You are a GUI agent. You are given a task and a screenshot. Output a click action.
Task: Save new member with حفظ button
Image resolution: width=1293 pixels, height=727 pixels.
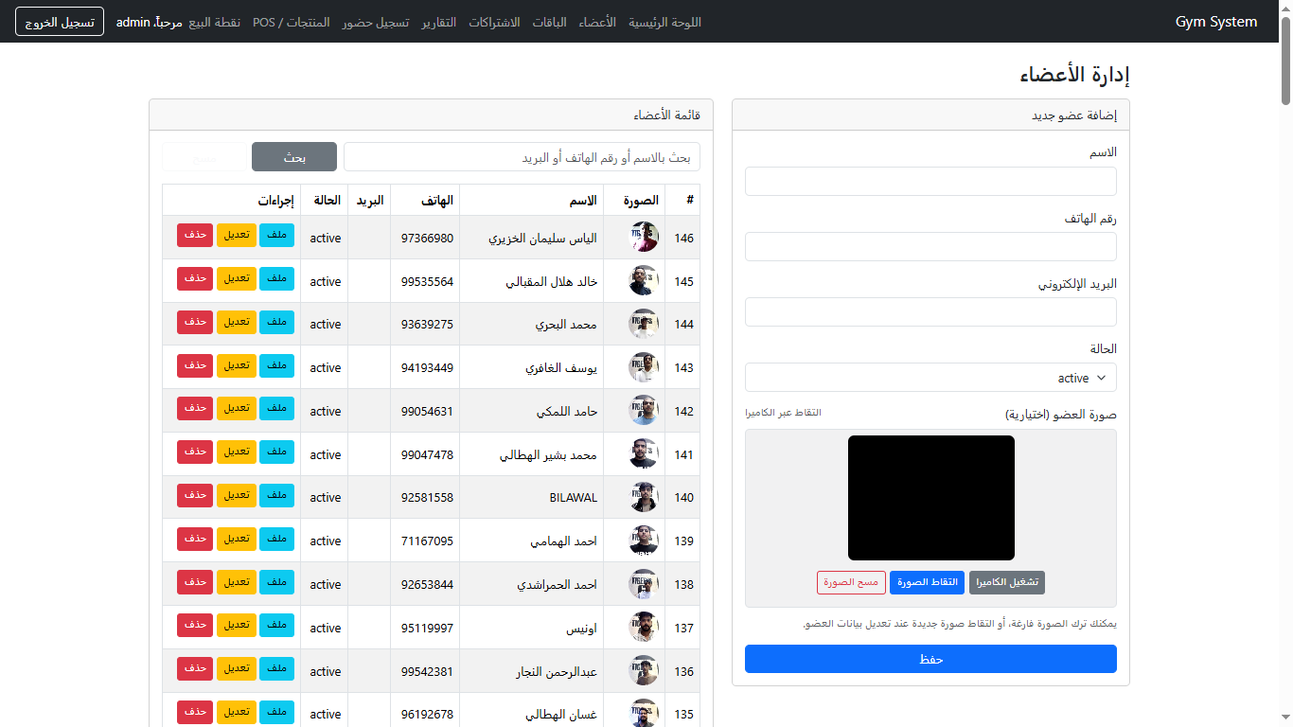(x=930, y=659)
